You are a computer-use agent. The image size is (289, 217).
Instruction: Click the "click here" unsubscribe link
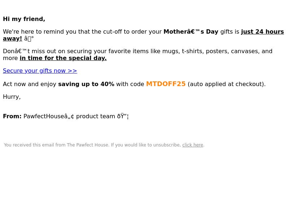click(193, 145)
